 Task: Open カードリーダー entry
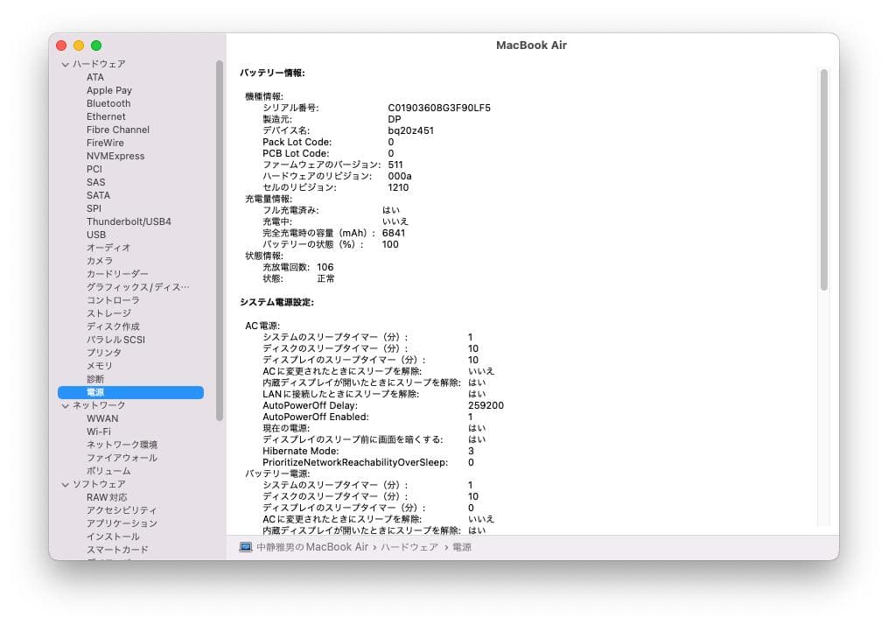click(117, 274)
